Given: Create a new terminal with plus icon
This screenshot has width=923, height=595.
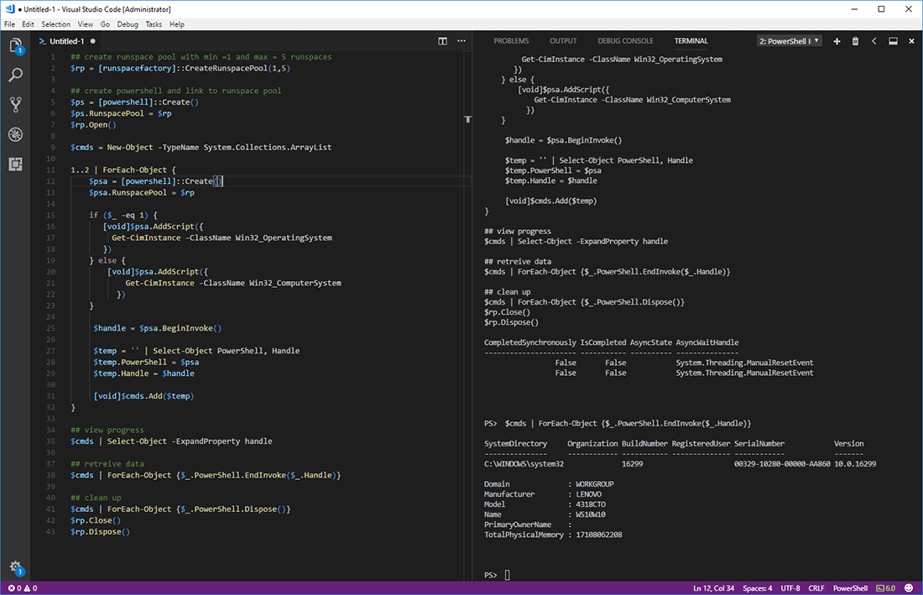Looking at the screenshot, I should coord(837,41).
